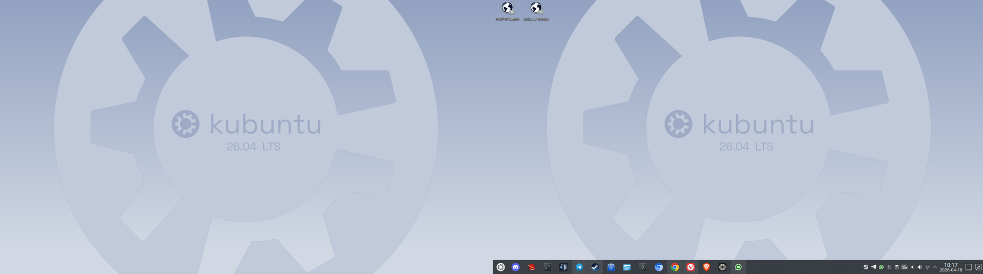
Task: Open Kubuntu Website desktop shortcut
Action: pyautogui.click(x=536, y=11)
